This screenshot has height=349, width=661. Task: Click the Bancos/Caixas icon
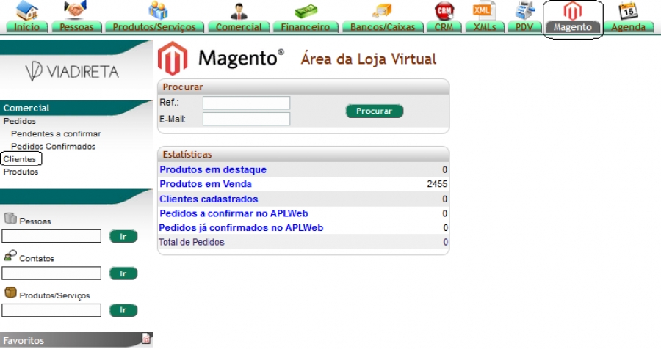[382, 10]
